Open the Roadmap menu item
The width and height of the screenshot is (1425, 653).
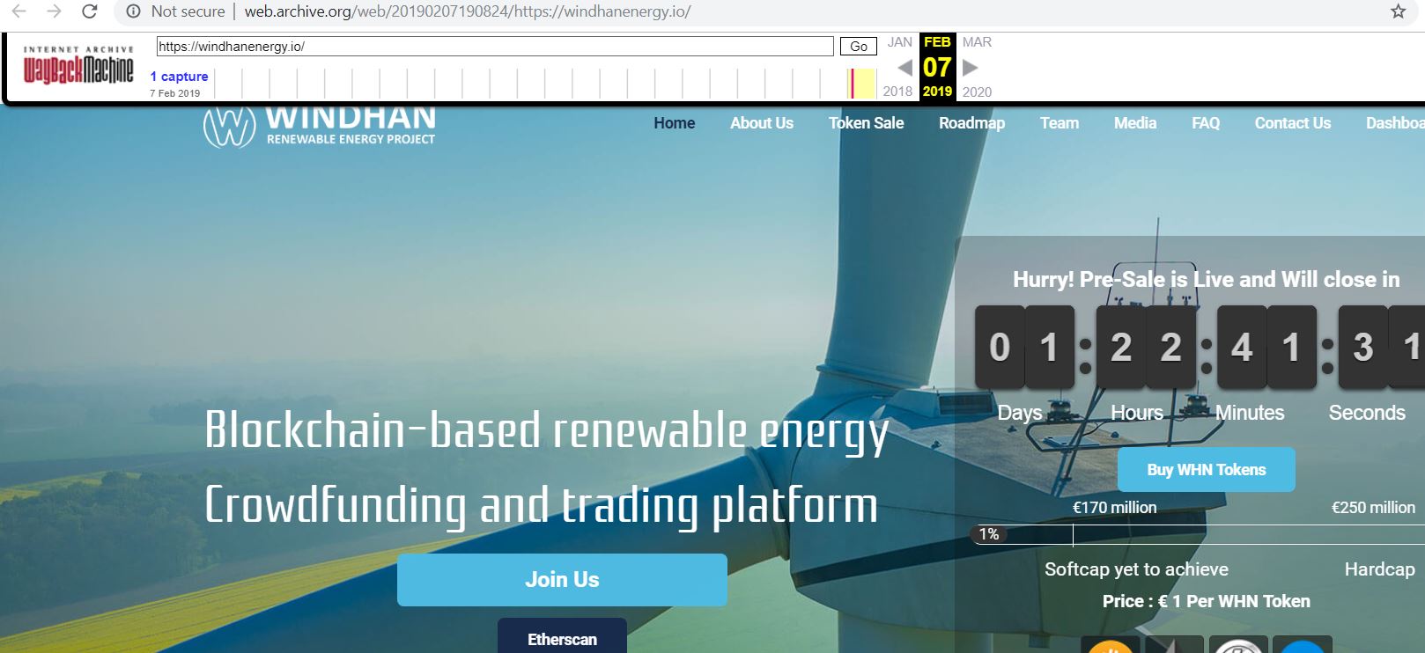click(x=971, y=123)
